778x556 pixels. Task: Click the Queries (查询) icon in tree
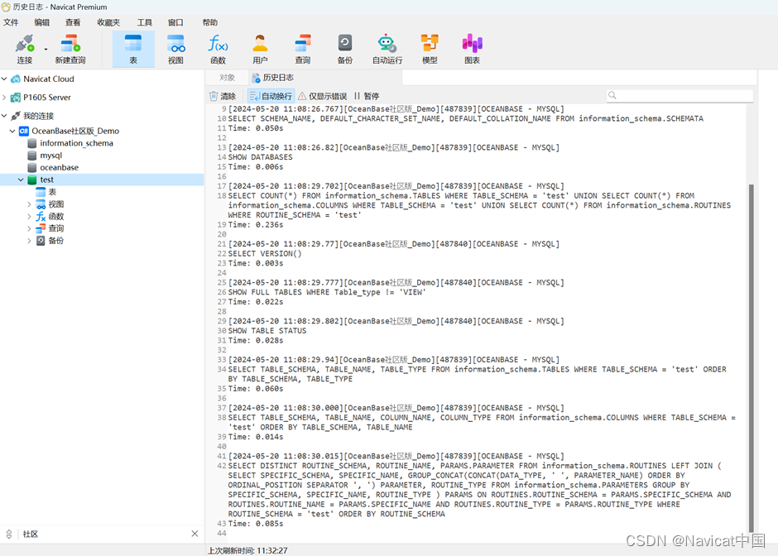(41, 228)
